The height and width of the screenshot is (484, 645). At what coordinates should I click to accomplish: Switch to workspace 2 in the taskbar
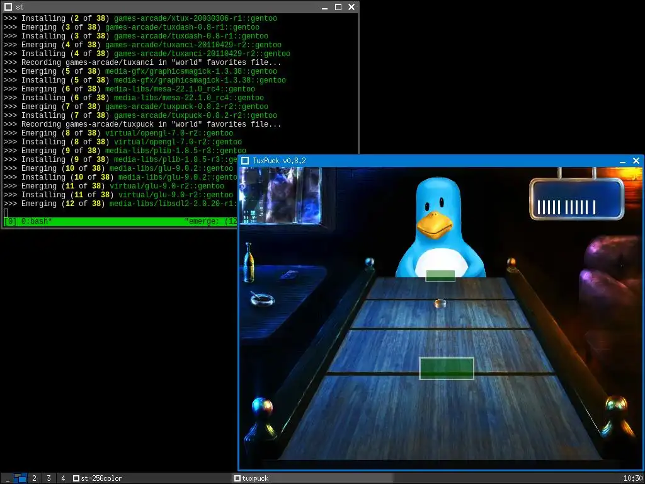point(34,478)
